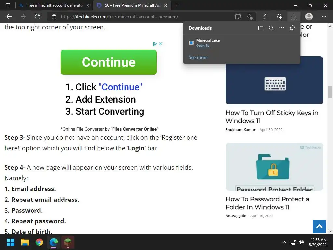This screenshot has width=333, height=250.
Task: View site information lock icon
Action: coord(54,17)
